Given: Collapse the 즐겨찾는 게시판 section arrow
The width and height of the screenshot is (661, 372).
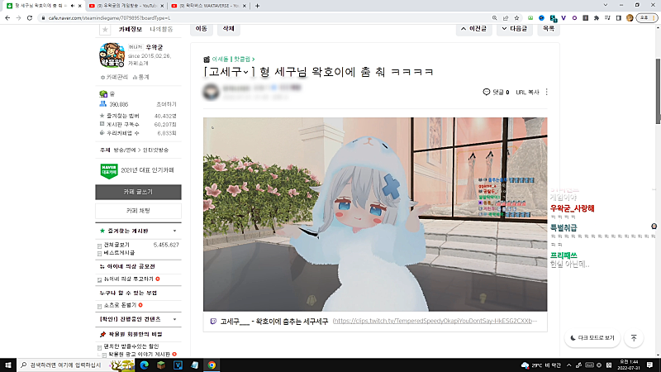Looking at the screenshot, I should pos(174,231).
